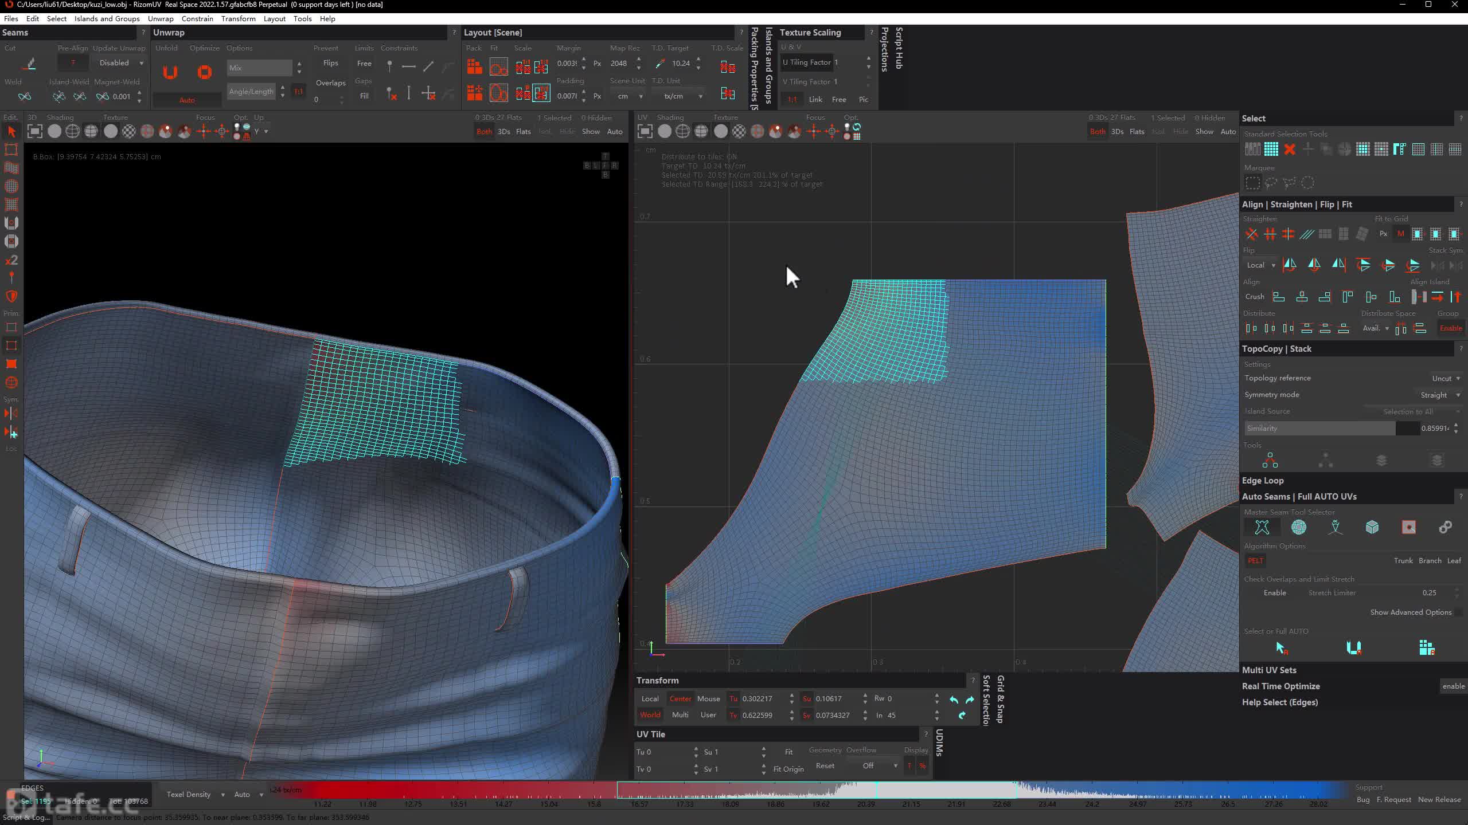Click the Stretch Limiter value field
1468x825 pixels.
coord(1430,592)
